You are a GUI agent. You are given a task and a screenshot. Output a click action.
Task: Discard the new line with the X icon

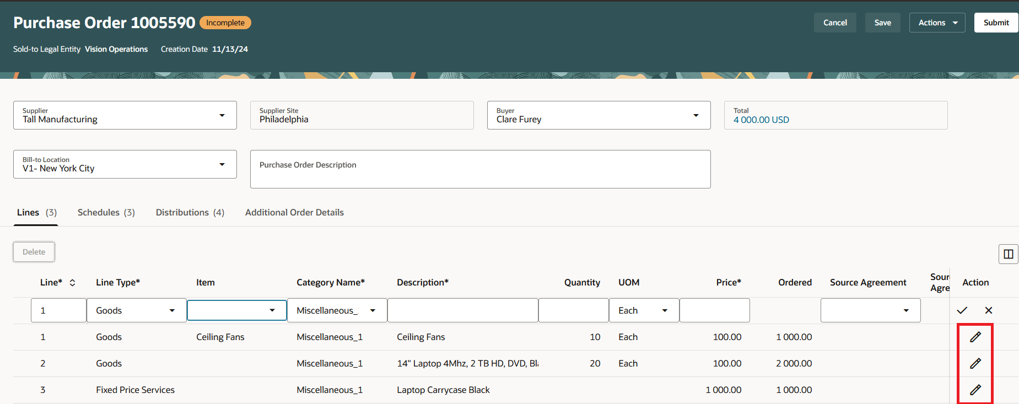click(989, 310)
